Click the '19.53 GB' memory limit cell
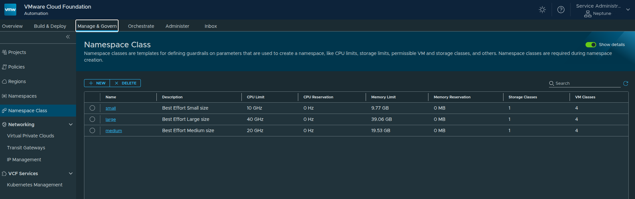Screen dimensions: 635x199 tap(381, 130)
